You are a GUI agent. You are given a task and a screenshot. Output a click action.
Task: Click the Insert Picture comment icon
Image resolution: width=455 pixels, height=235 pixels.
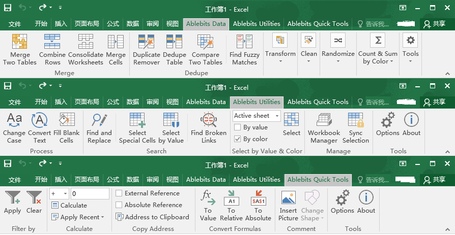click(288, 198)
